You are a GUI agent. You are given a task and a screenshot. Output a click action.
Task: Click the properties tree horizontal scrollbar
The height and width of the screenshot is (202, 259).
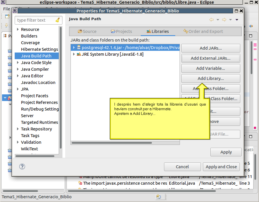click(35, 156)
